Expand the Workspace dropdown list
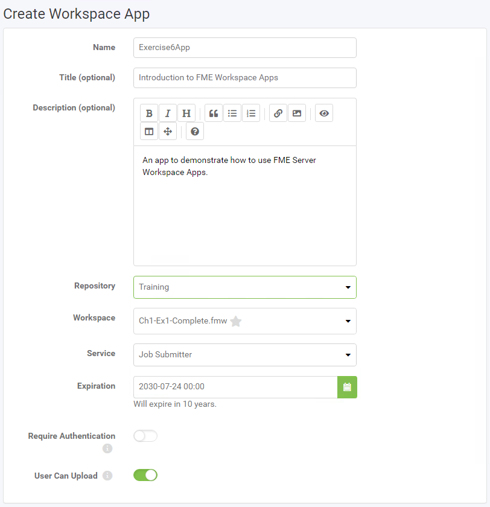This screenshot has width=490, height=507. pos(245,321)
